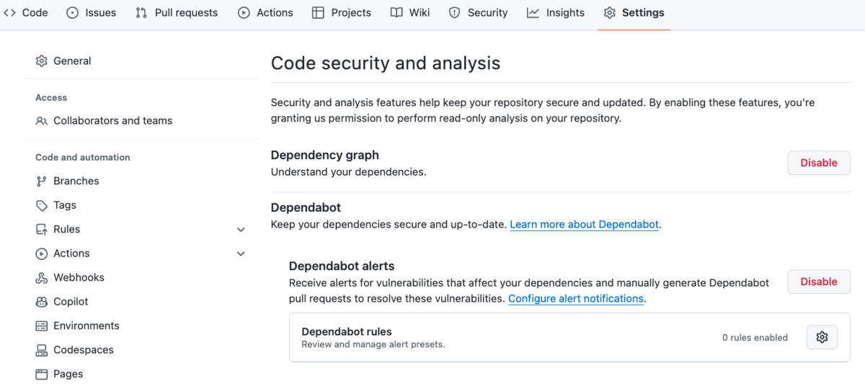Expand the Rules sidebar section chevron
The image size is (865, 386).
pyautogui.click(x=241, y=230)
